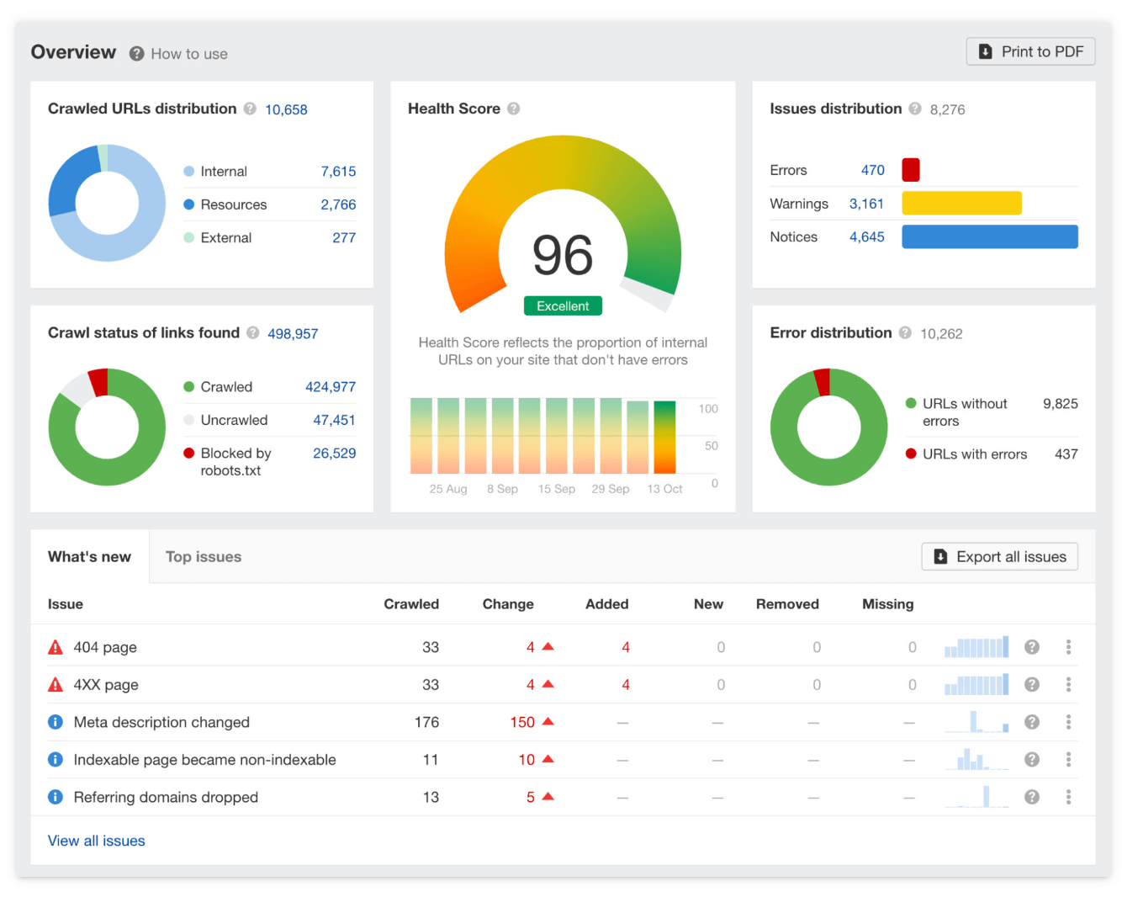Open the How to use link
This screenshot has width=1122, height=897.
pyautogui.click(x=189, y=54)
